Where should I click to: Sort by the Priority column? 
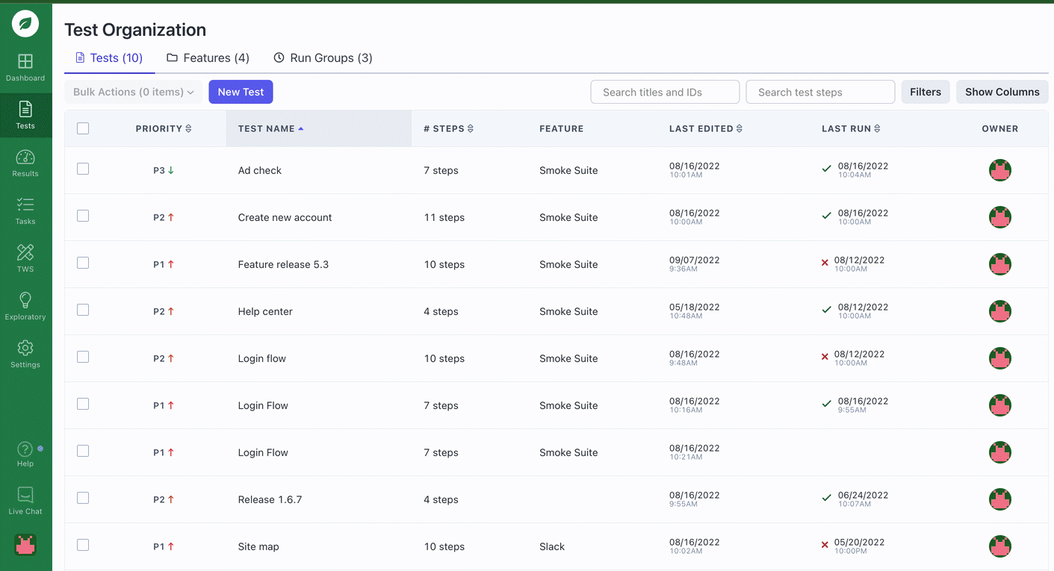point(164,128)
